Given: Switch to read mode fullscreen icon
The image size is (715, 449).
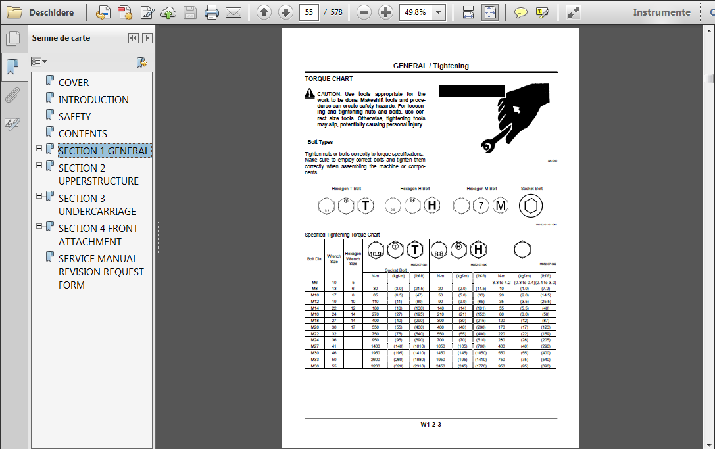Looking at the screenshot, I should 573,12.
